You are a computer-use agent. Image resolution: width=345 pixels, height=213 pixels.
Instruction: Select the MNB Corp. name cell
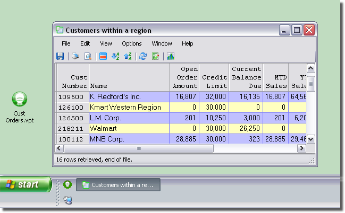[129, 139]
